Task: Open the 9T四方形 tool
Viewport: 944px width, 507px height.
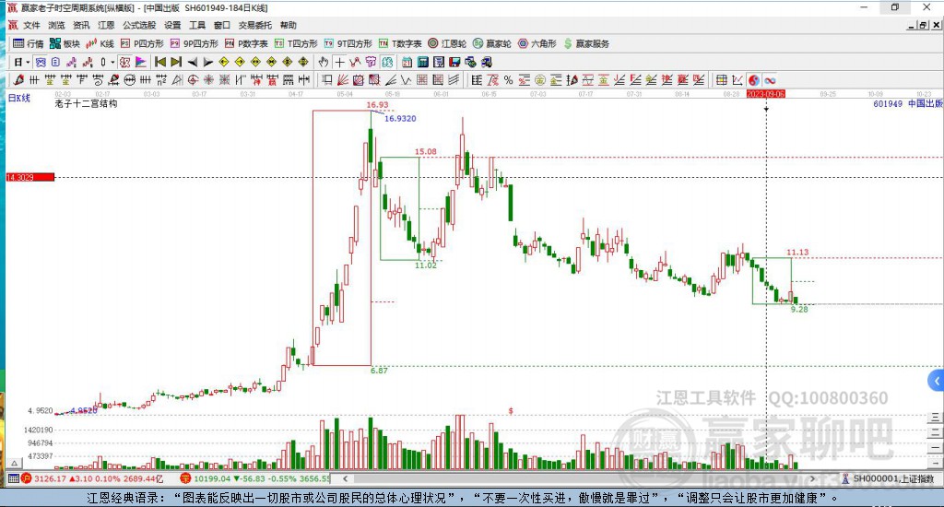Action: pos(348,43)
